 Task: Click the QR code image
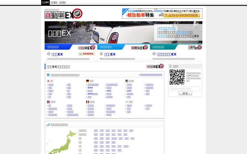pos(177,77)
